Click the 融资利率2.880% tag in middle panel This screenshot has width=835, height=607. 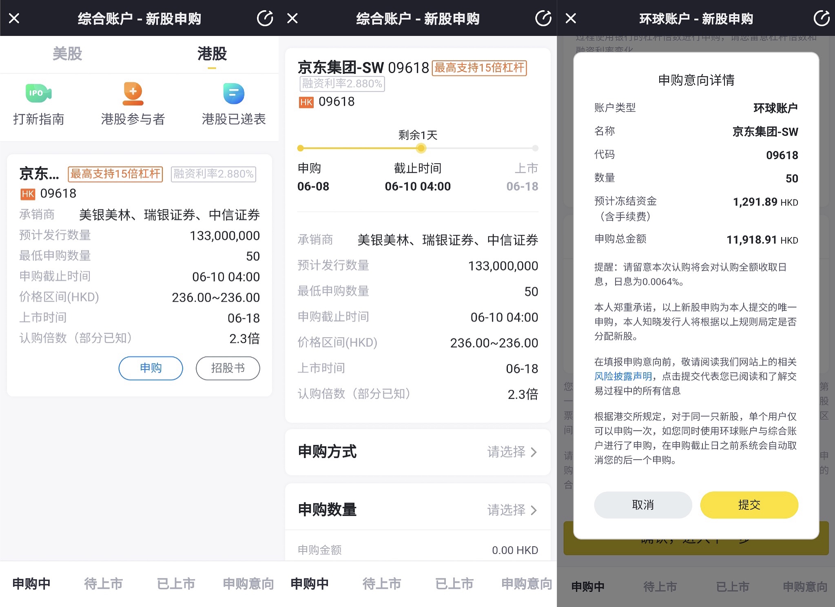tap(342, 84)
